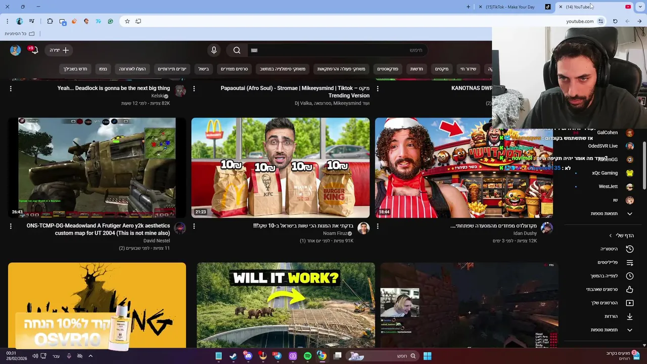Open the David Nestel channel link
The height and width of the screenshot is (364, 647).
(157, 241)
